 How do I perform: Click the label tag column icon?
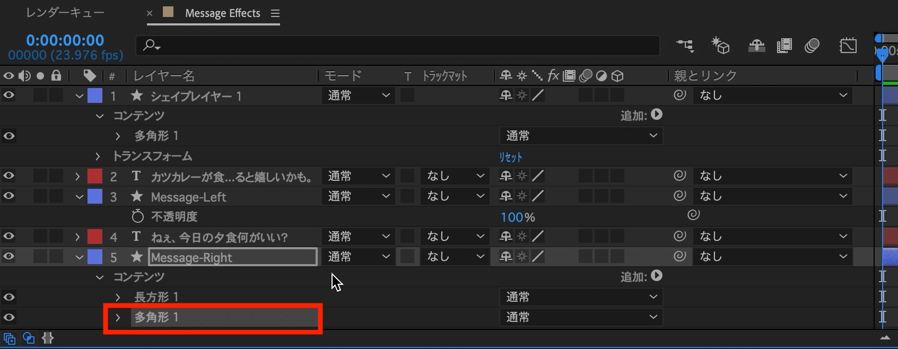[90, 76]
